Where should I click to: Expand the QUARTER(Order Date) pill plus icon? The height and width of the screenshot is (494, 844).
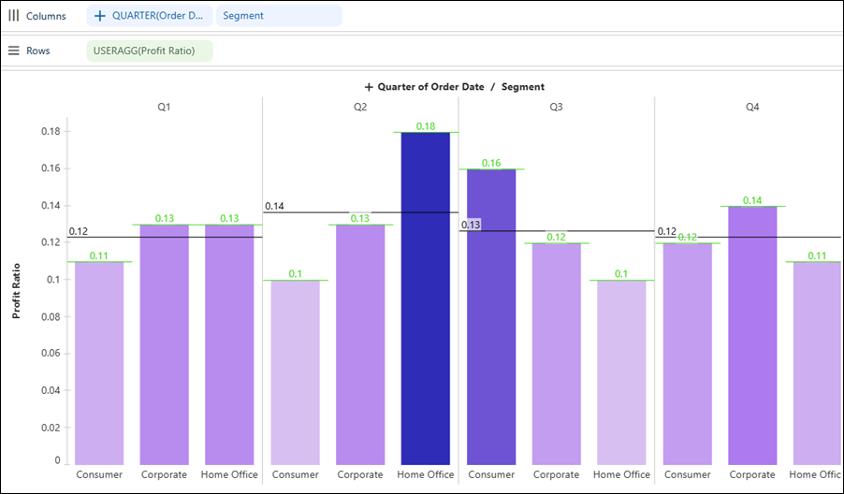point(99,16)
